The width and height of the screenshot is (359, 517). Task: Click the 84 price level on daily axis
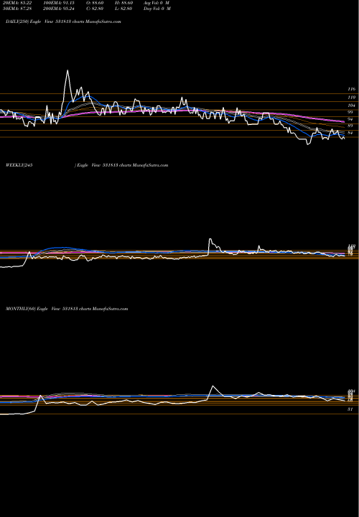click(350, 133)
